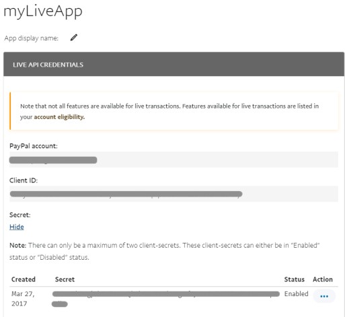345x317 pixels.
Task: Click the Action column header
Action: click(x=323, y=279)
